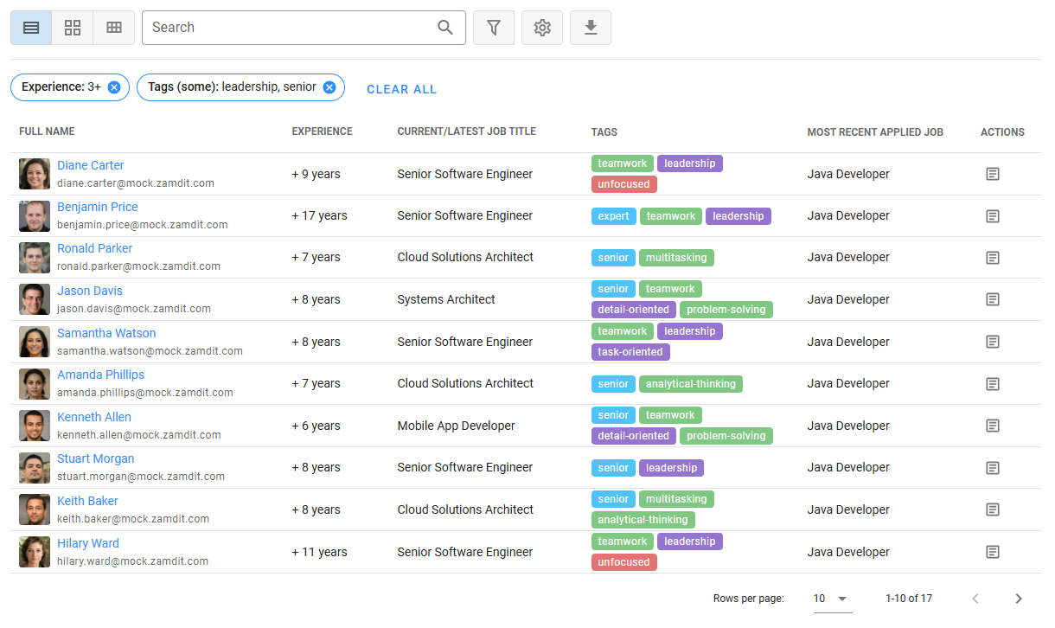Remove the Tags leadership, senior filter chip
The image size is (1055, 628).
tap(329, 87)
